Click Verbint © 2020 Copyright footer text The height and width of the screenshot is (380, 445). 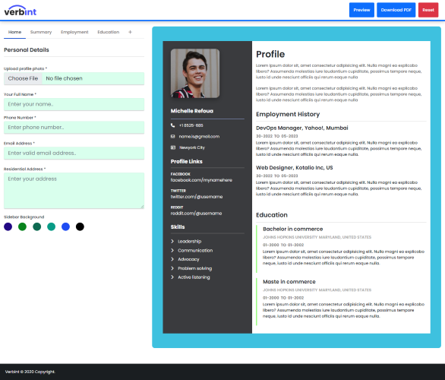[30, 372]
